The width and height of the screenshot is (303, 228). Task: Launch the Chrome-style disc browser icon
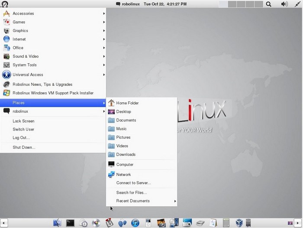click(96, 223)
